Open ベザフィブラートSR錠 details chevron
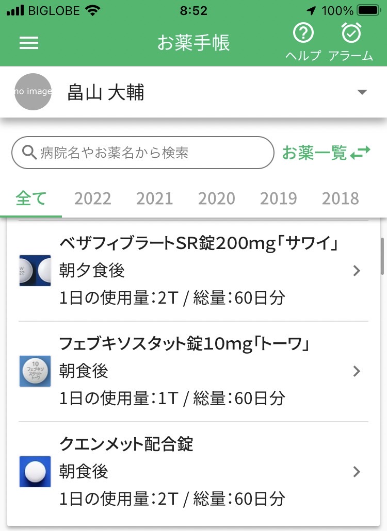Screen dimensions: 387x531 tap(357, 271)
